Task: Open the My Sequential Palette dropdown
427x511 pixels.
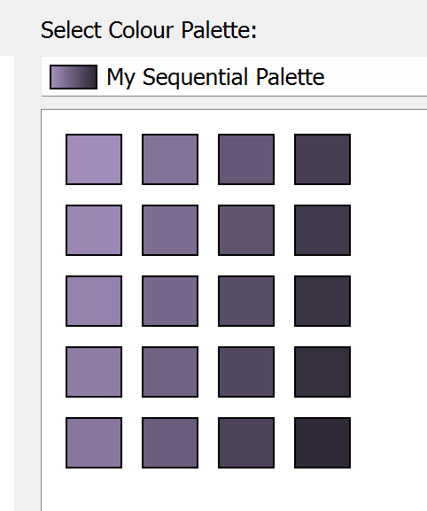Action: (234, 76)
